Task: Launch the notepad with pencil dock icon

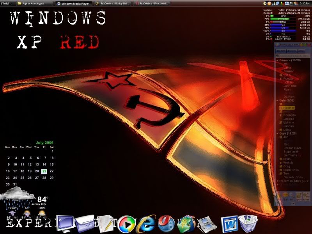Action: (x=105, y=223)
